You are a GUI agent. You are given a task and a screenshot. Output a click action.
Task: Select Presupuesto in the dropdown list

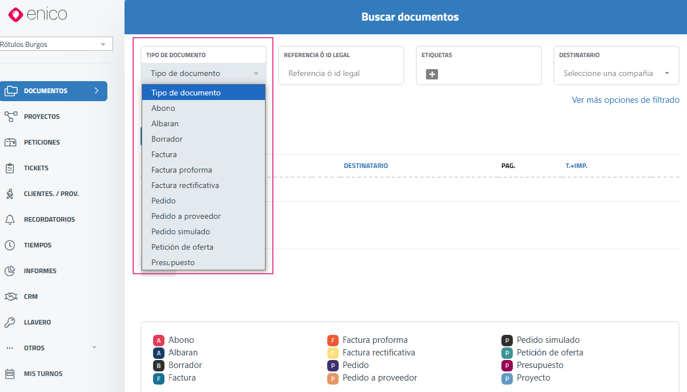click(x=173, y=262)
